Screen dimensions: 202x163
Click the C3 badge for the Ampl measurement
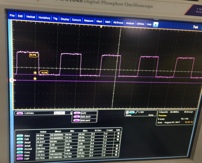point(20,146)
